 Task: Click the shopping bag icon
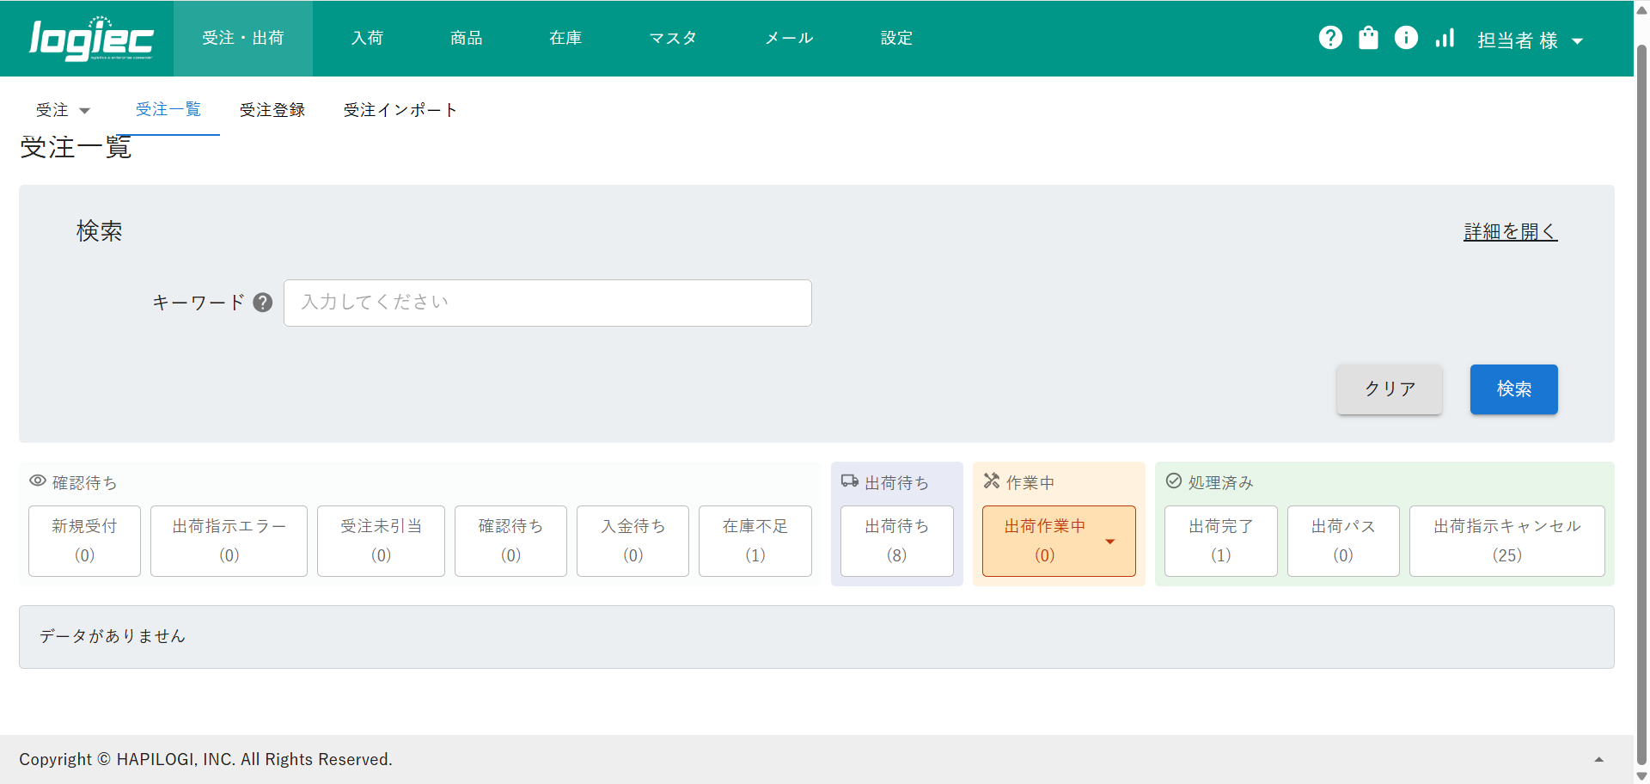click(1368, 38)
